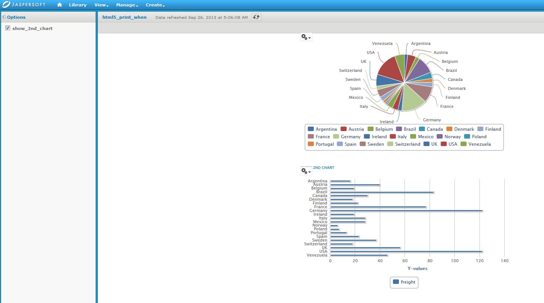
Task: Click the Options panel header
Action: (48, 17)
